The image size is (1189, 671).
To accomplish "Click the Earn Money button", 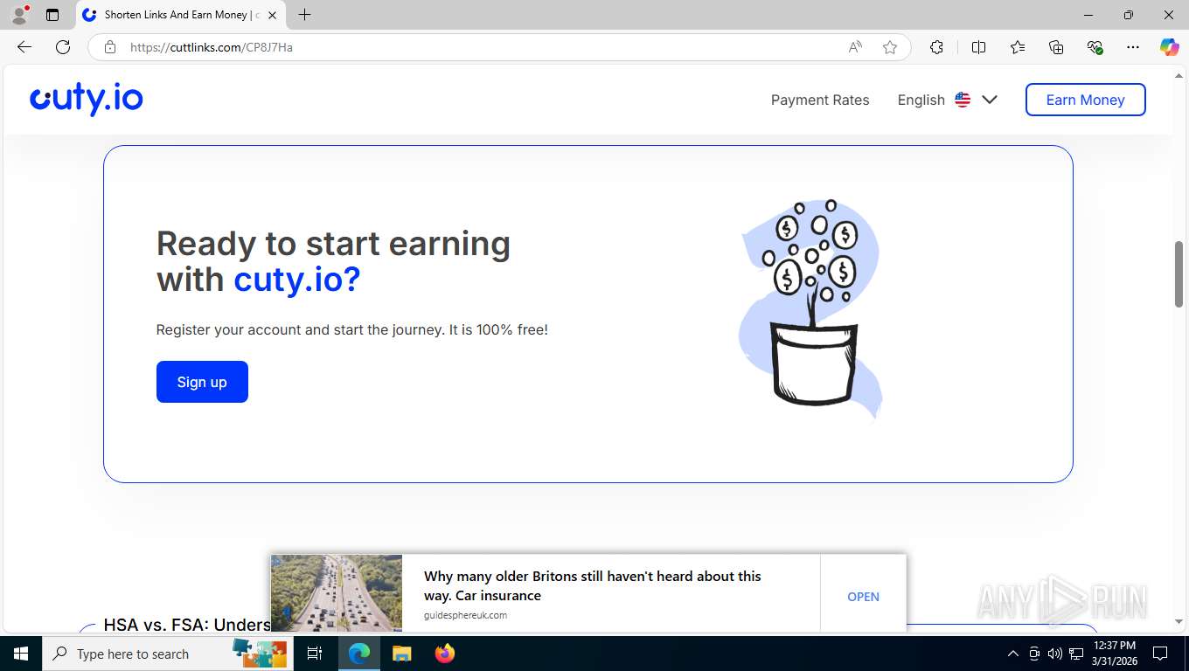I will tap(1085, 100).
